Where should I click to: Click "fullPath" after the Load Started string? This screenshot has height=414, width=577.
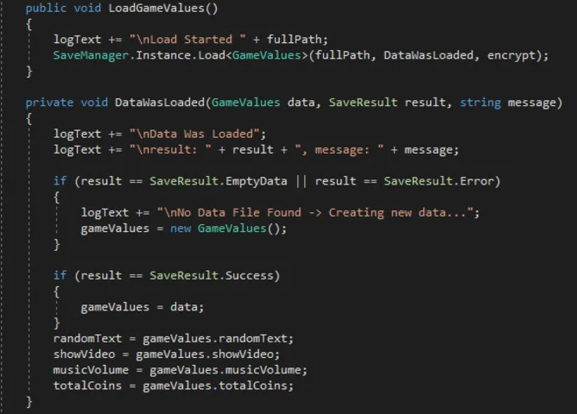click(x=294, y=40)
